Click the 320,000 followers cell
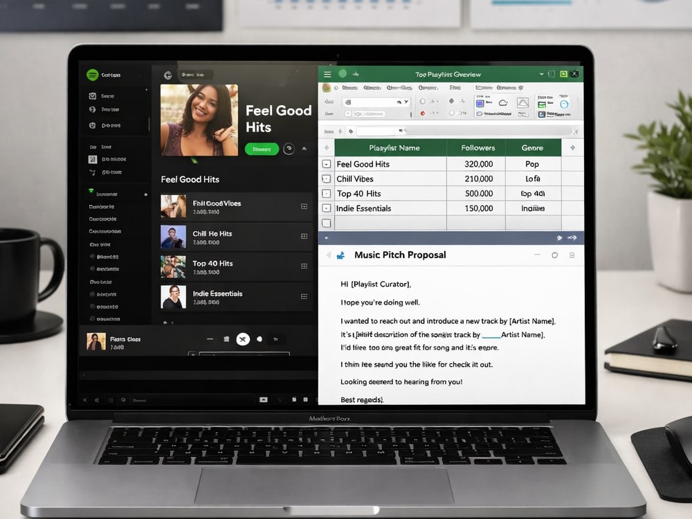 [x=476, y=164]
